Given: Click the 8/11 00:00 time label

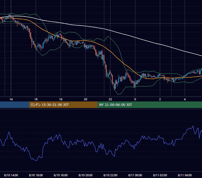Looking at the screenshot, I should click(x=135, y=175).
